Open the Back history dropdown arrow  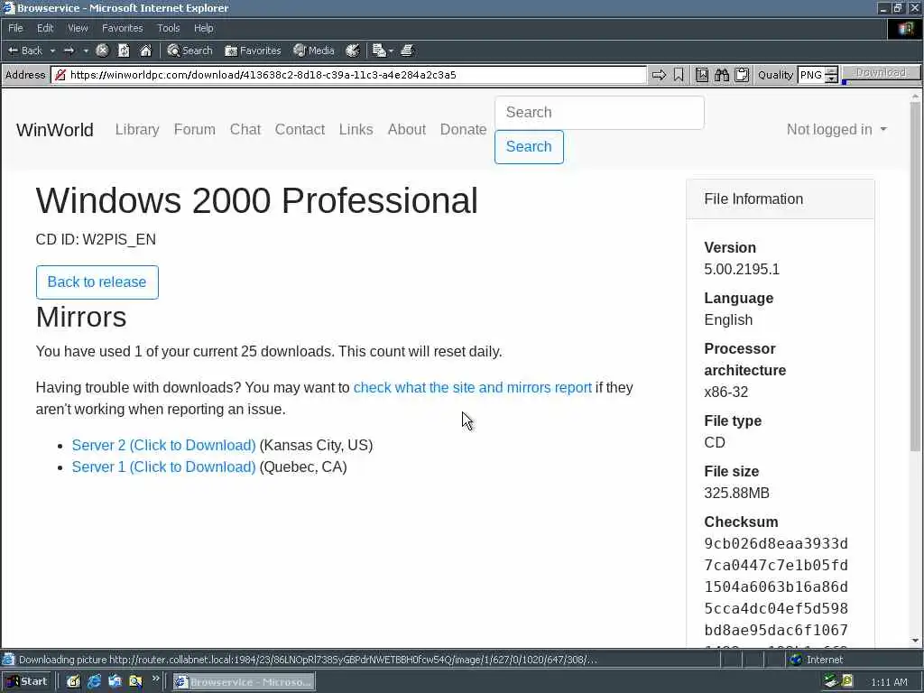coord(52,51)
